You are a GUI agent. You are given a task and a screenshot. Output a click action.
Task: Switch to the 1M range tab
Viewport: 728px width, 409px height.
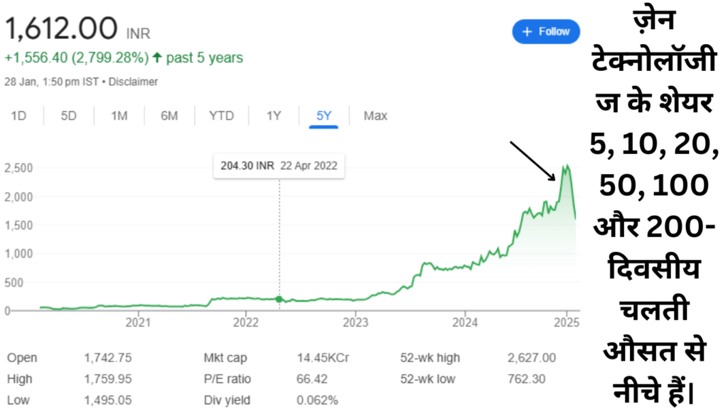pyautogui.click(x=119, y=115)
